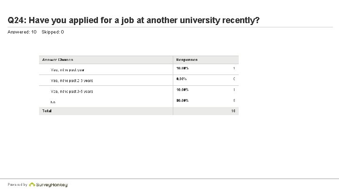The height and width of the screenshot is (191, 339).
Task: Click the SurveyMonkey wordmark text
Action: (x=52, y=184)
